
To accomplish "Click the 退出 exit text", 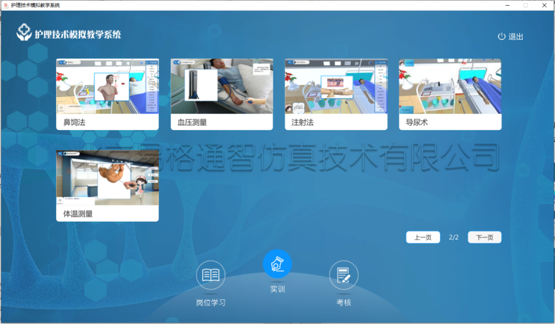I will (x=516, y=37).
